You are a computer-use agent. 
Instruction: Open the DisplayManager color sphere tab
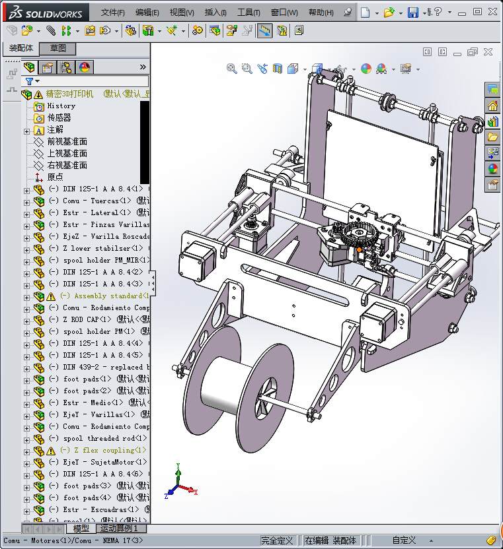(x=85, y=67)
